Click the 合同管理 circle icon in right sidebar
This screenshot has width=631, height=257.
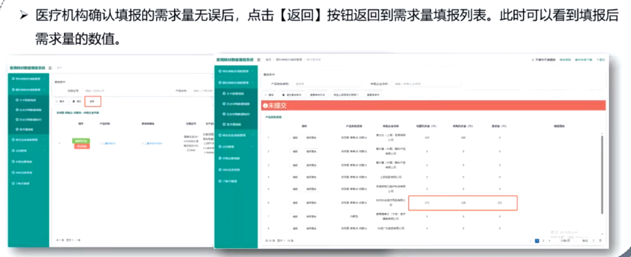tap(220, 147)
